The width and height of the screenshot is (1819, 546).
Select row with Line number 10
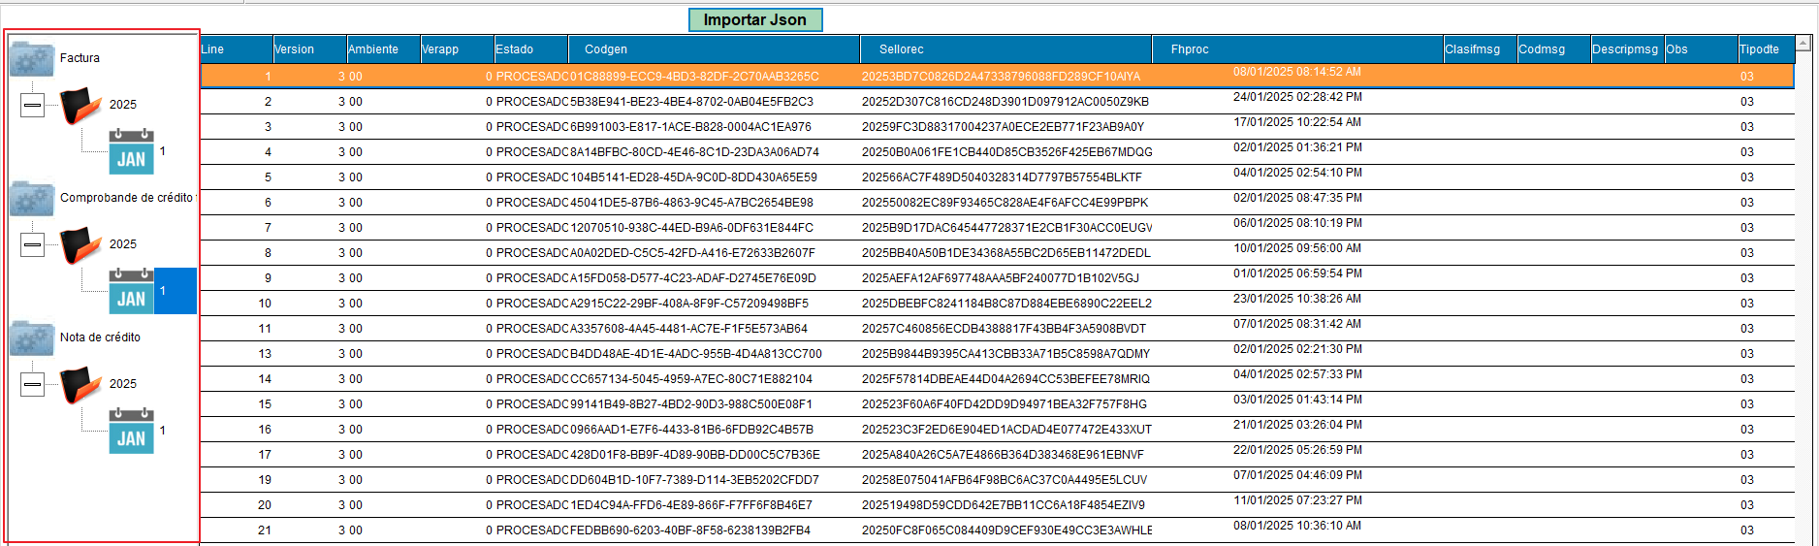point(997,304)
